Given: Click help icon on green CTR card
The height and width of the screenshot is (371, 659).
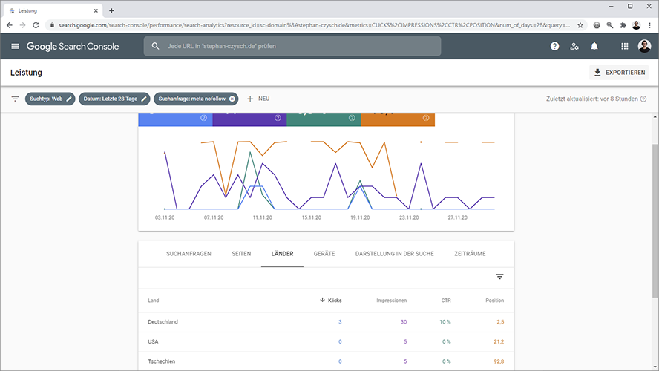Looking at the screenshot, I should [352, 118].
